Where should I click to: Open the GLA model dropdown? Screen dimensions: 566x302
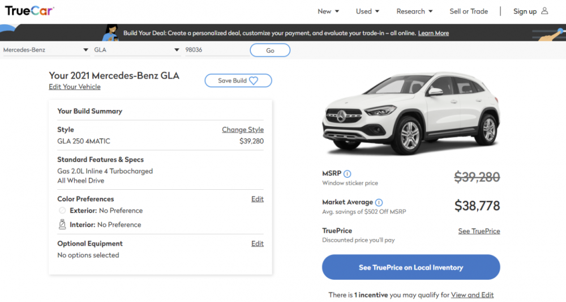136,50
